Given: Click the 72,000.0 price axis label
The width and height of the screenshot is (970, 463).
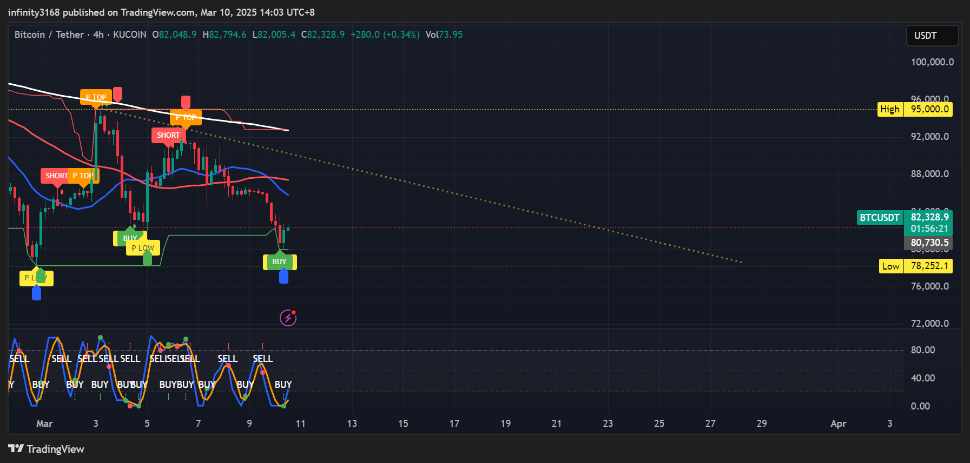Looking at the screenshot, I should tap(930, 324).
